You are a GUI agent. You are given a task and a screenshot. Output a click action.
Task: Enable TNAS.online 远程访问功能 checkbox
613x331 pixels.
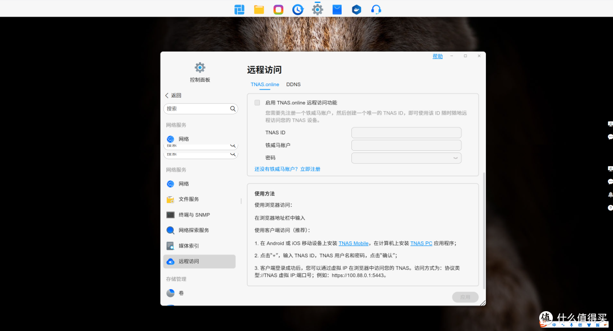click(x=257, y=103)
